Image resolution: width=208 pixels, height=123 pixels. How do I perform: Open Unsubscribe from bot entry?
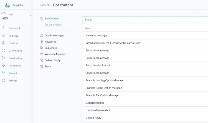[x=145, y=110]
